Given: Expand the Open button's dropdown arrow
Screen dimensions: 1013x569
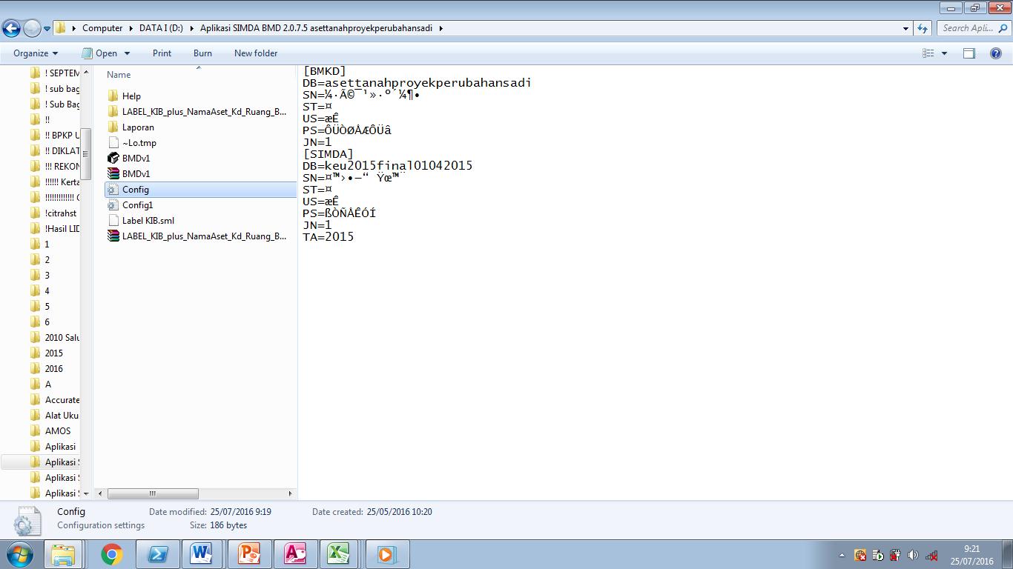Looking at the screenshot, I should click(x=127, y=53).
